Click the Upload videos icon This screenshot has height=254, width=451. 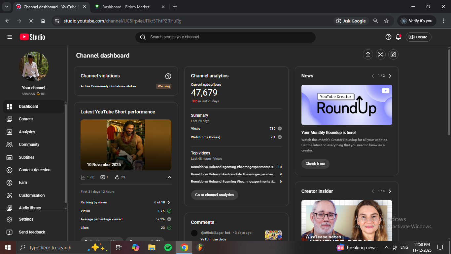[x=368, y=55]
